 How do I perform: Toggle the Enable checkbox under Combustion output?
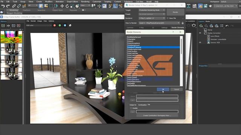point(131,108)
